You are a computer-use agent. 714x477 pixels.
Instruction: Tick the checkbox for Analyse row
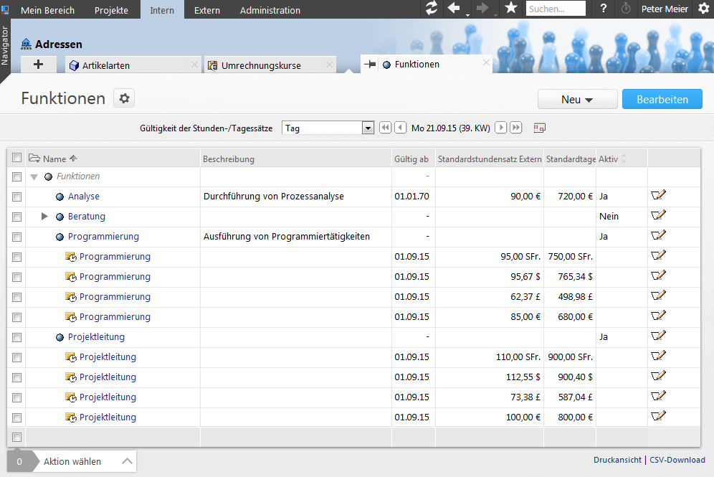point(17,197)
